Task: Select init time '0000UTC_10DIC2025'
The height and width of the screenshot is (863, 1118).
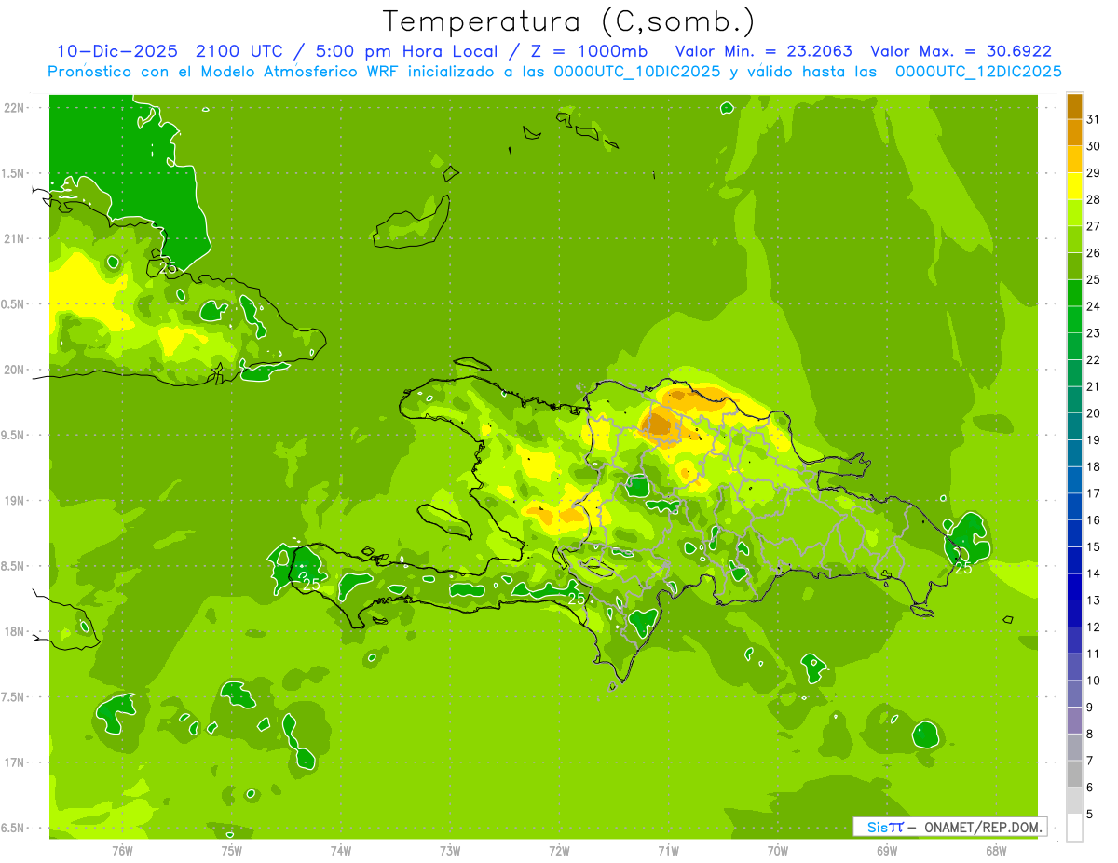Action: tap(637, 72)
